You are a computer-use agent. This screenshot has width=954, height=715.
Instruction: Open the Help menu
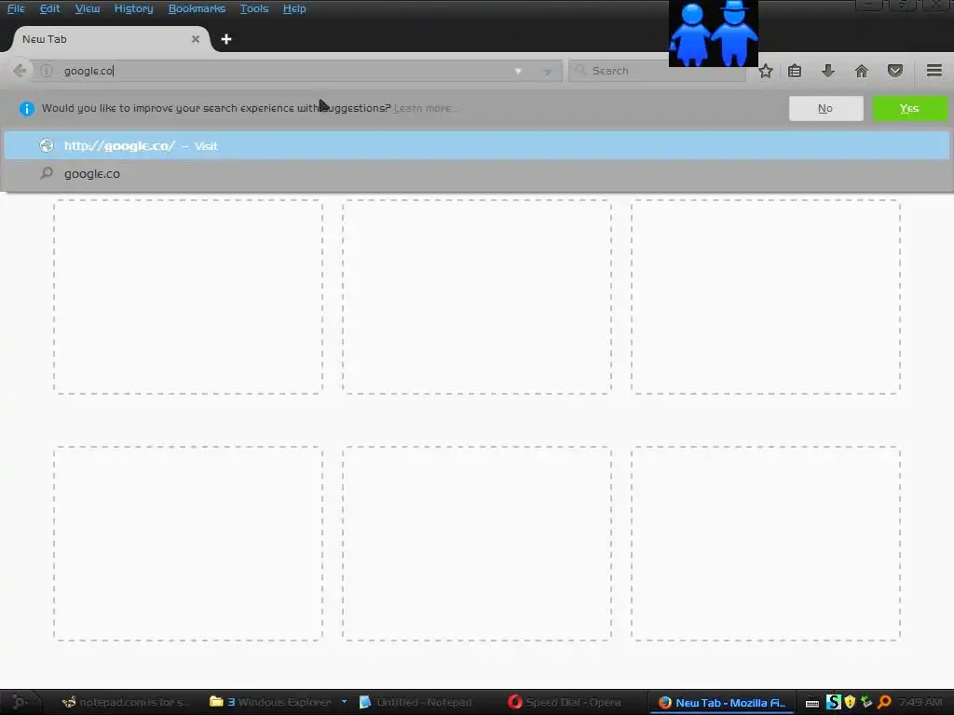[293, 8]
